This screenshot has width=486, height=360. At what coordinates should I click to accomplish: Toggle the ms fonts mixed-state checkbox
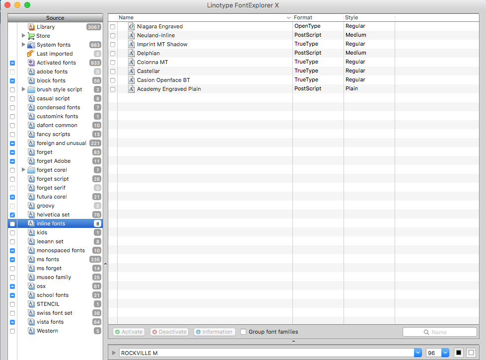[x=12, y=260]
